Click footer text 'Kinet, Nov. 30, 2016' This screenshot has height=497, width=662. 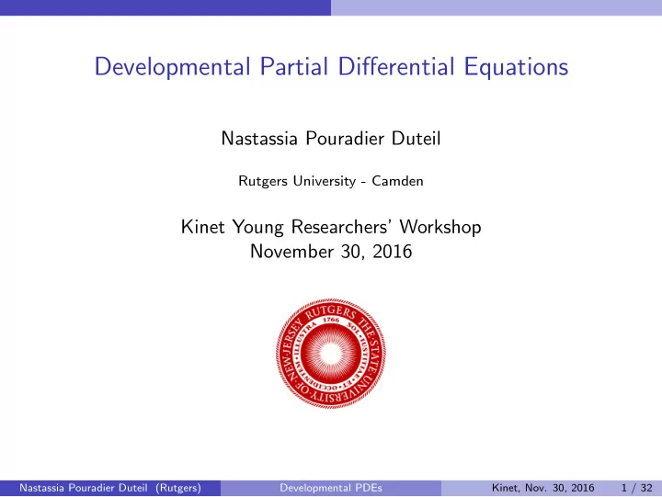(x=543, y=488)
